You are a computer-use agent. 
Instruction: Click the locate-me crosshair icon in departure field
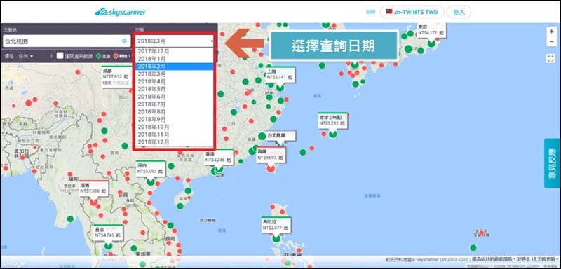point(124,41)
